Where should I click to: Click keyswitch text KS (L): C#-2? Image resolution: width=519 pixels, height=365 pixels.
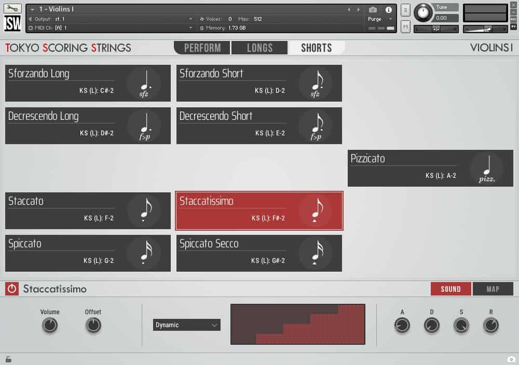click(x=97, y=91)
